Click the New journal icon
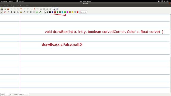 tap(5, 9)
